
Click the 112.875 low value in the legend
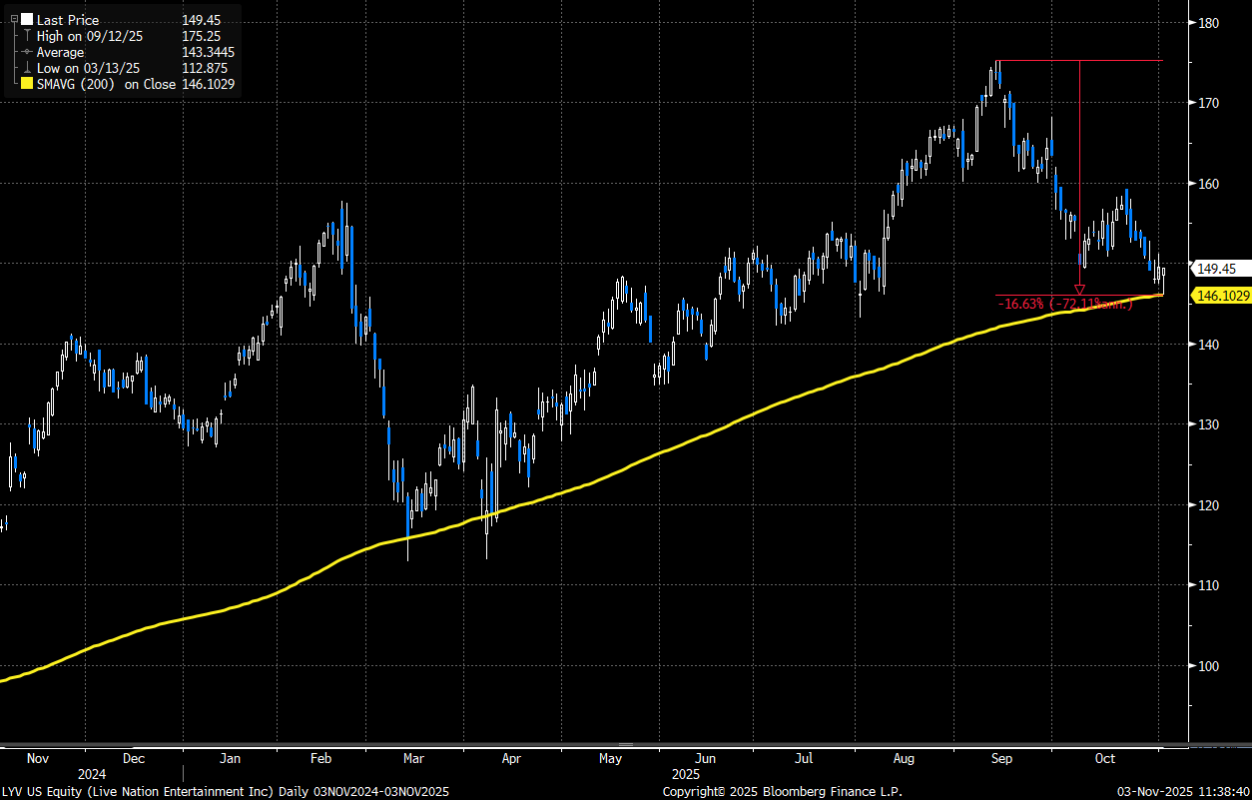tap(205, 68)
